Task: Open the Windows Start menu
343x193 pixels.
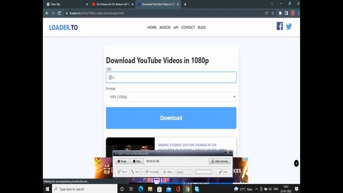Action: click(x=47, y=189)
